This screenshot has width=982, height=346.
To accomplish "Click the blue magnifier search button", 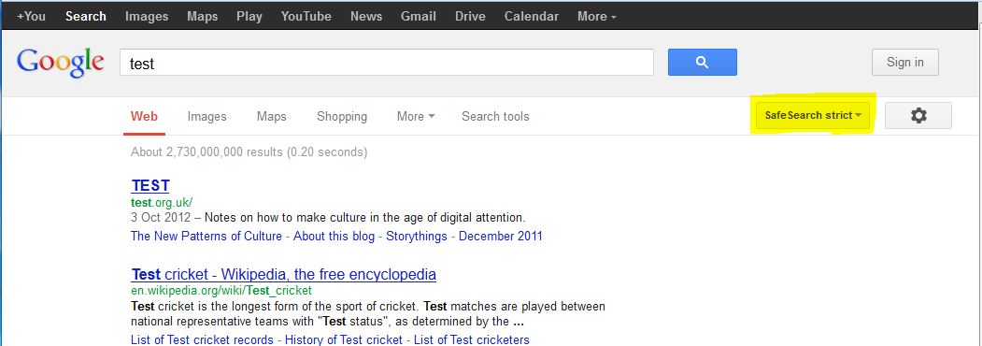I will tap(702, 62).
